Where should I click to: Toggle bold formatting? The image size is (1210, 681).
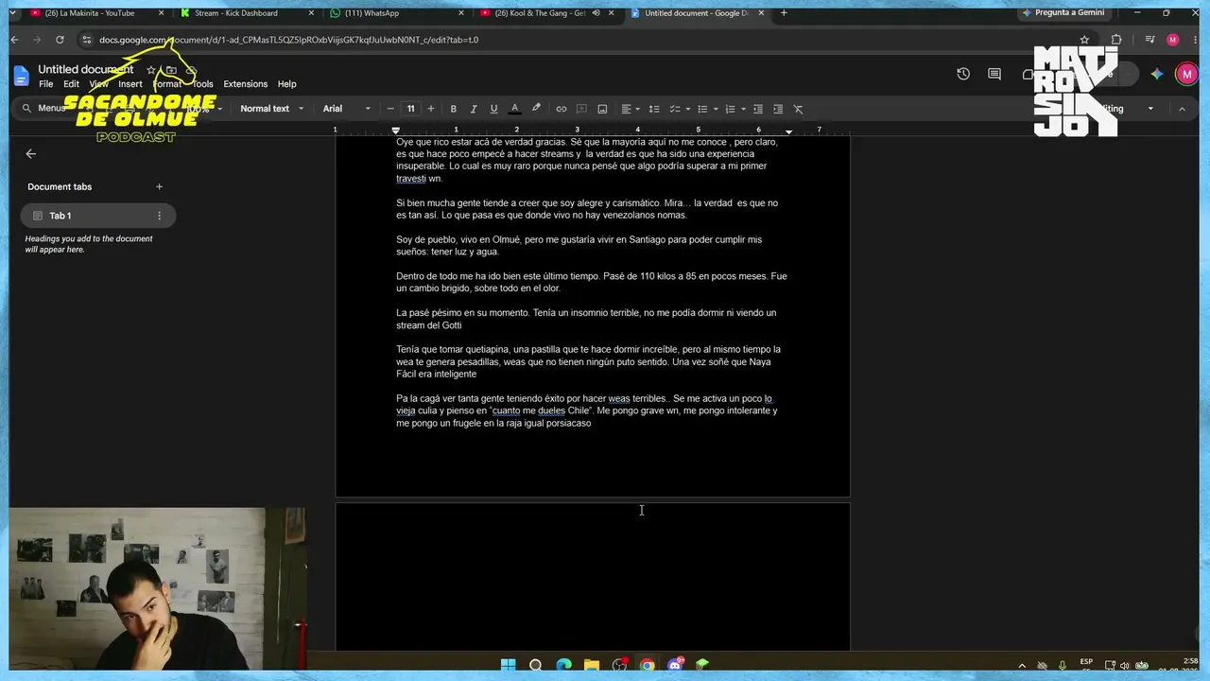tap(453, 109)
